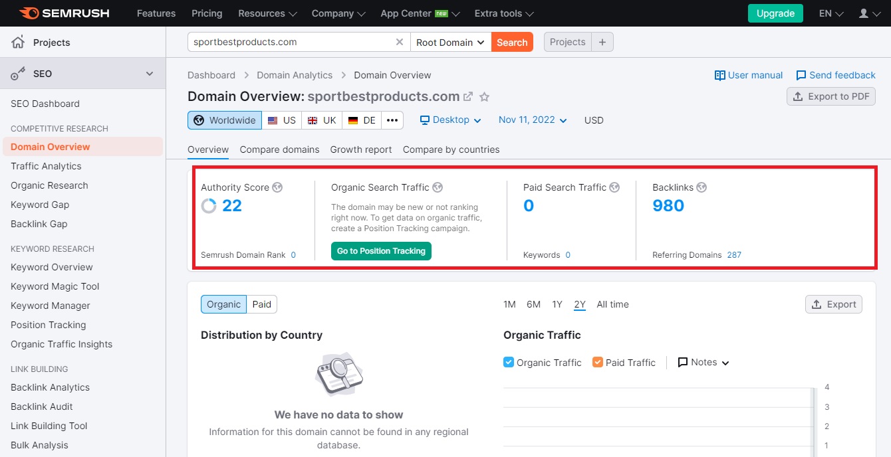This screenshot has height=457, width=891.
Task: Open the Root Domain dropdown
Action: [451, 42]
